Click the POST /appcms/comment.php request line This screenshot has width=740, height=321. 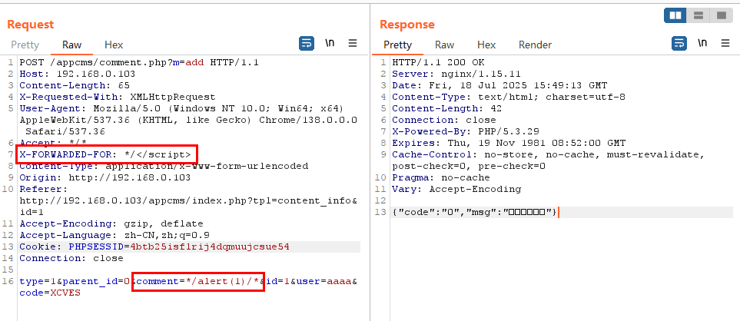coord(139,62)
